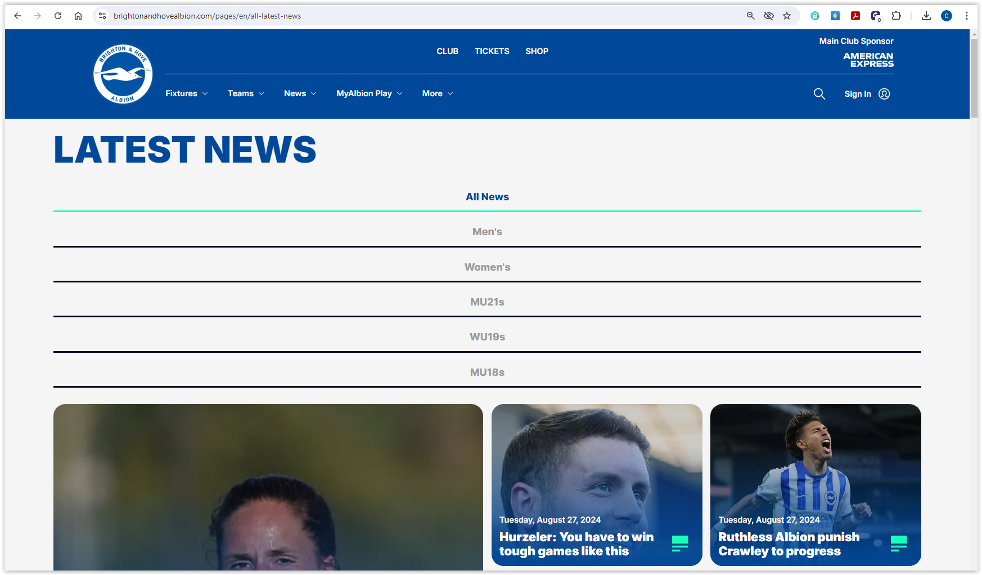Open the CLUB top menu link
The image size is (982, 575).
click(448, 51)
